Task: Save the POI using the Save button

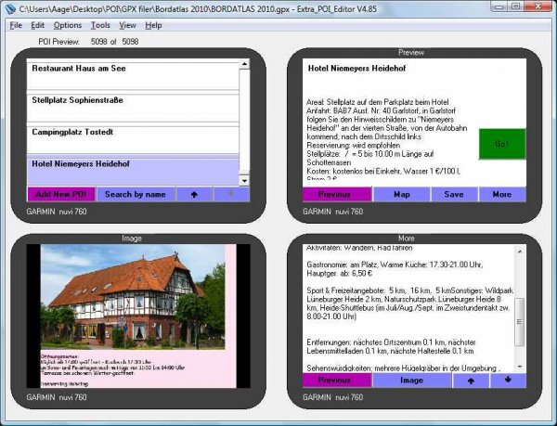Action: (453, 195)
